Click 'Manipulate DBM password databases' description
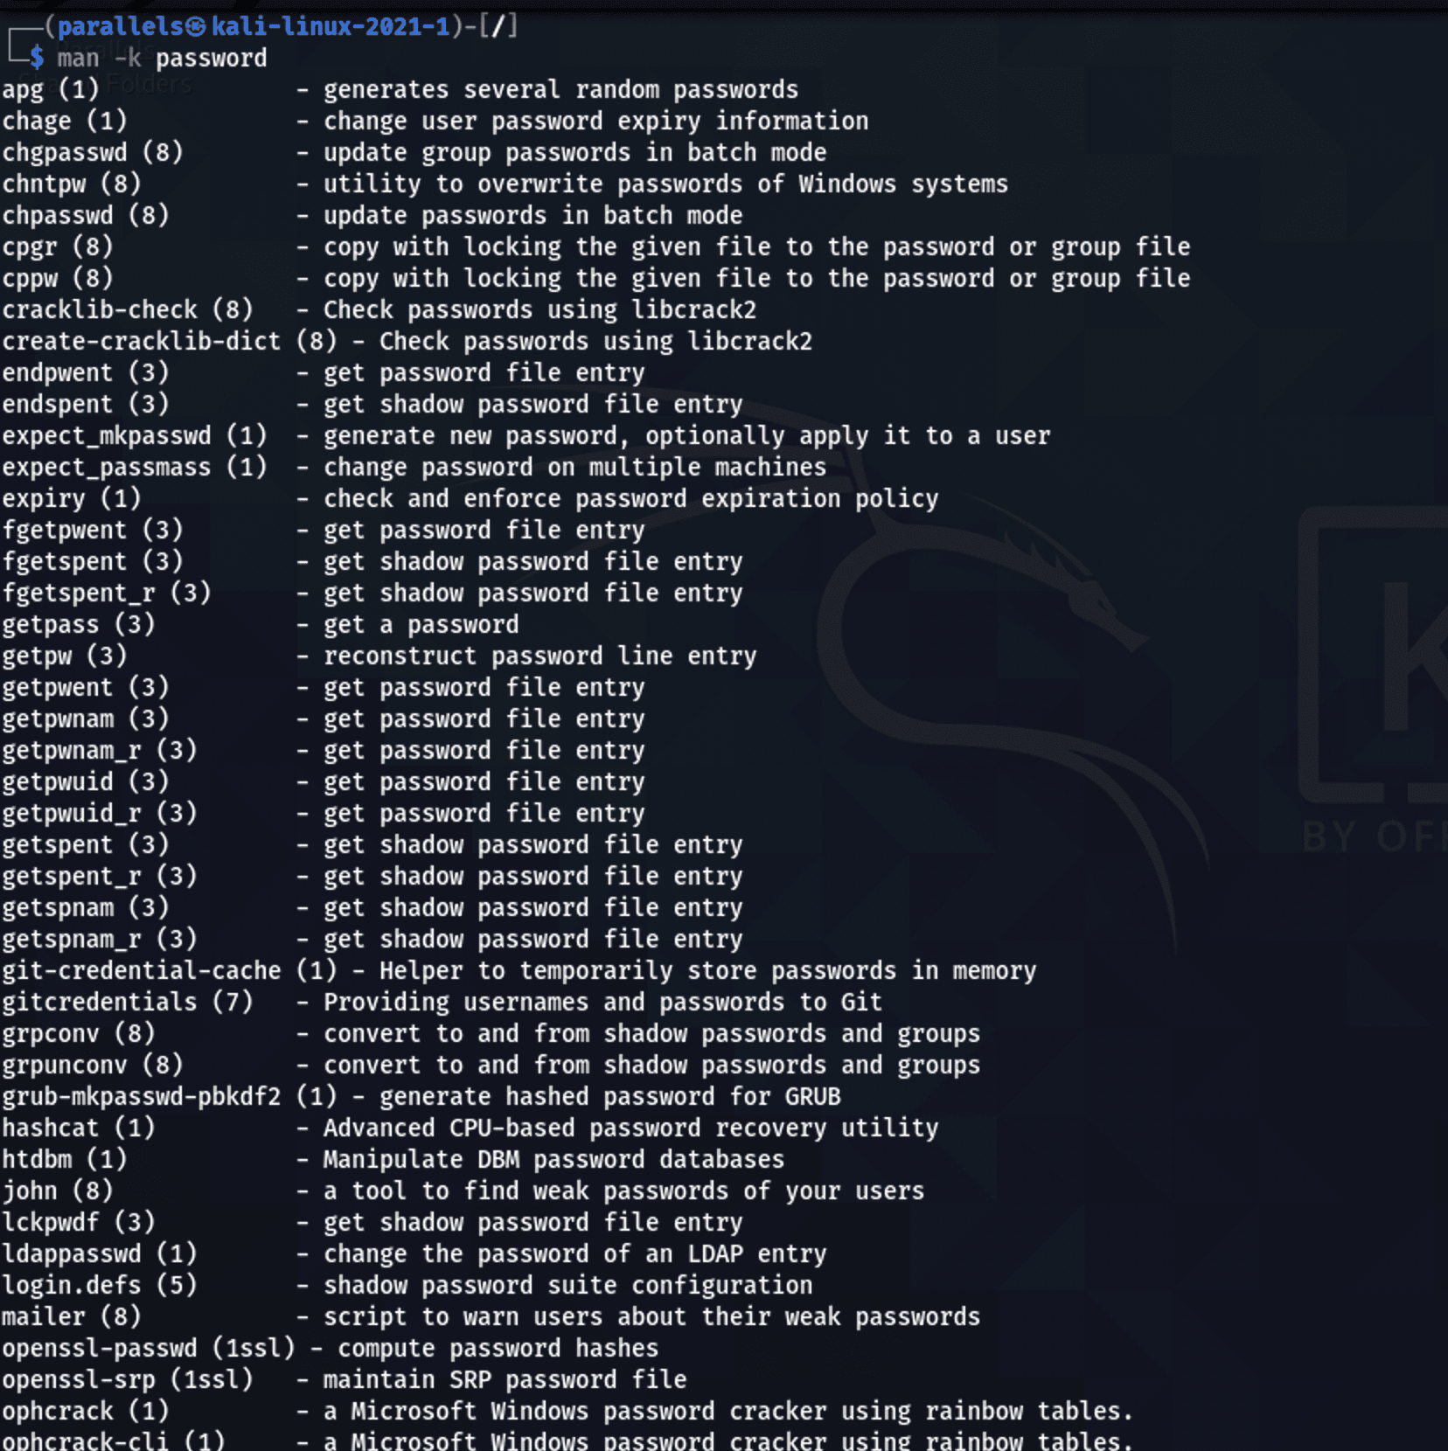The width and height of the screenshot is (1448, 1451). click(x=553, y=1160)
